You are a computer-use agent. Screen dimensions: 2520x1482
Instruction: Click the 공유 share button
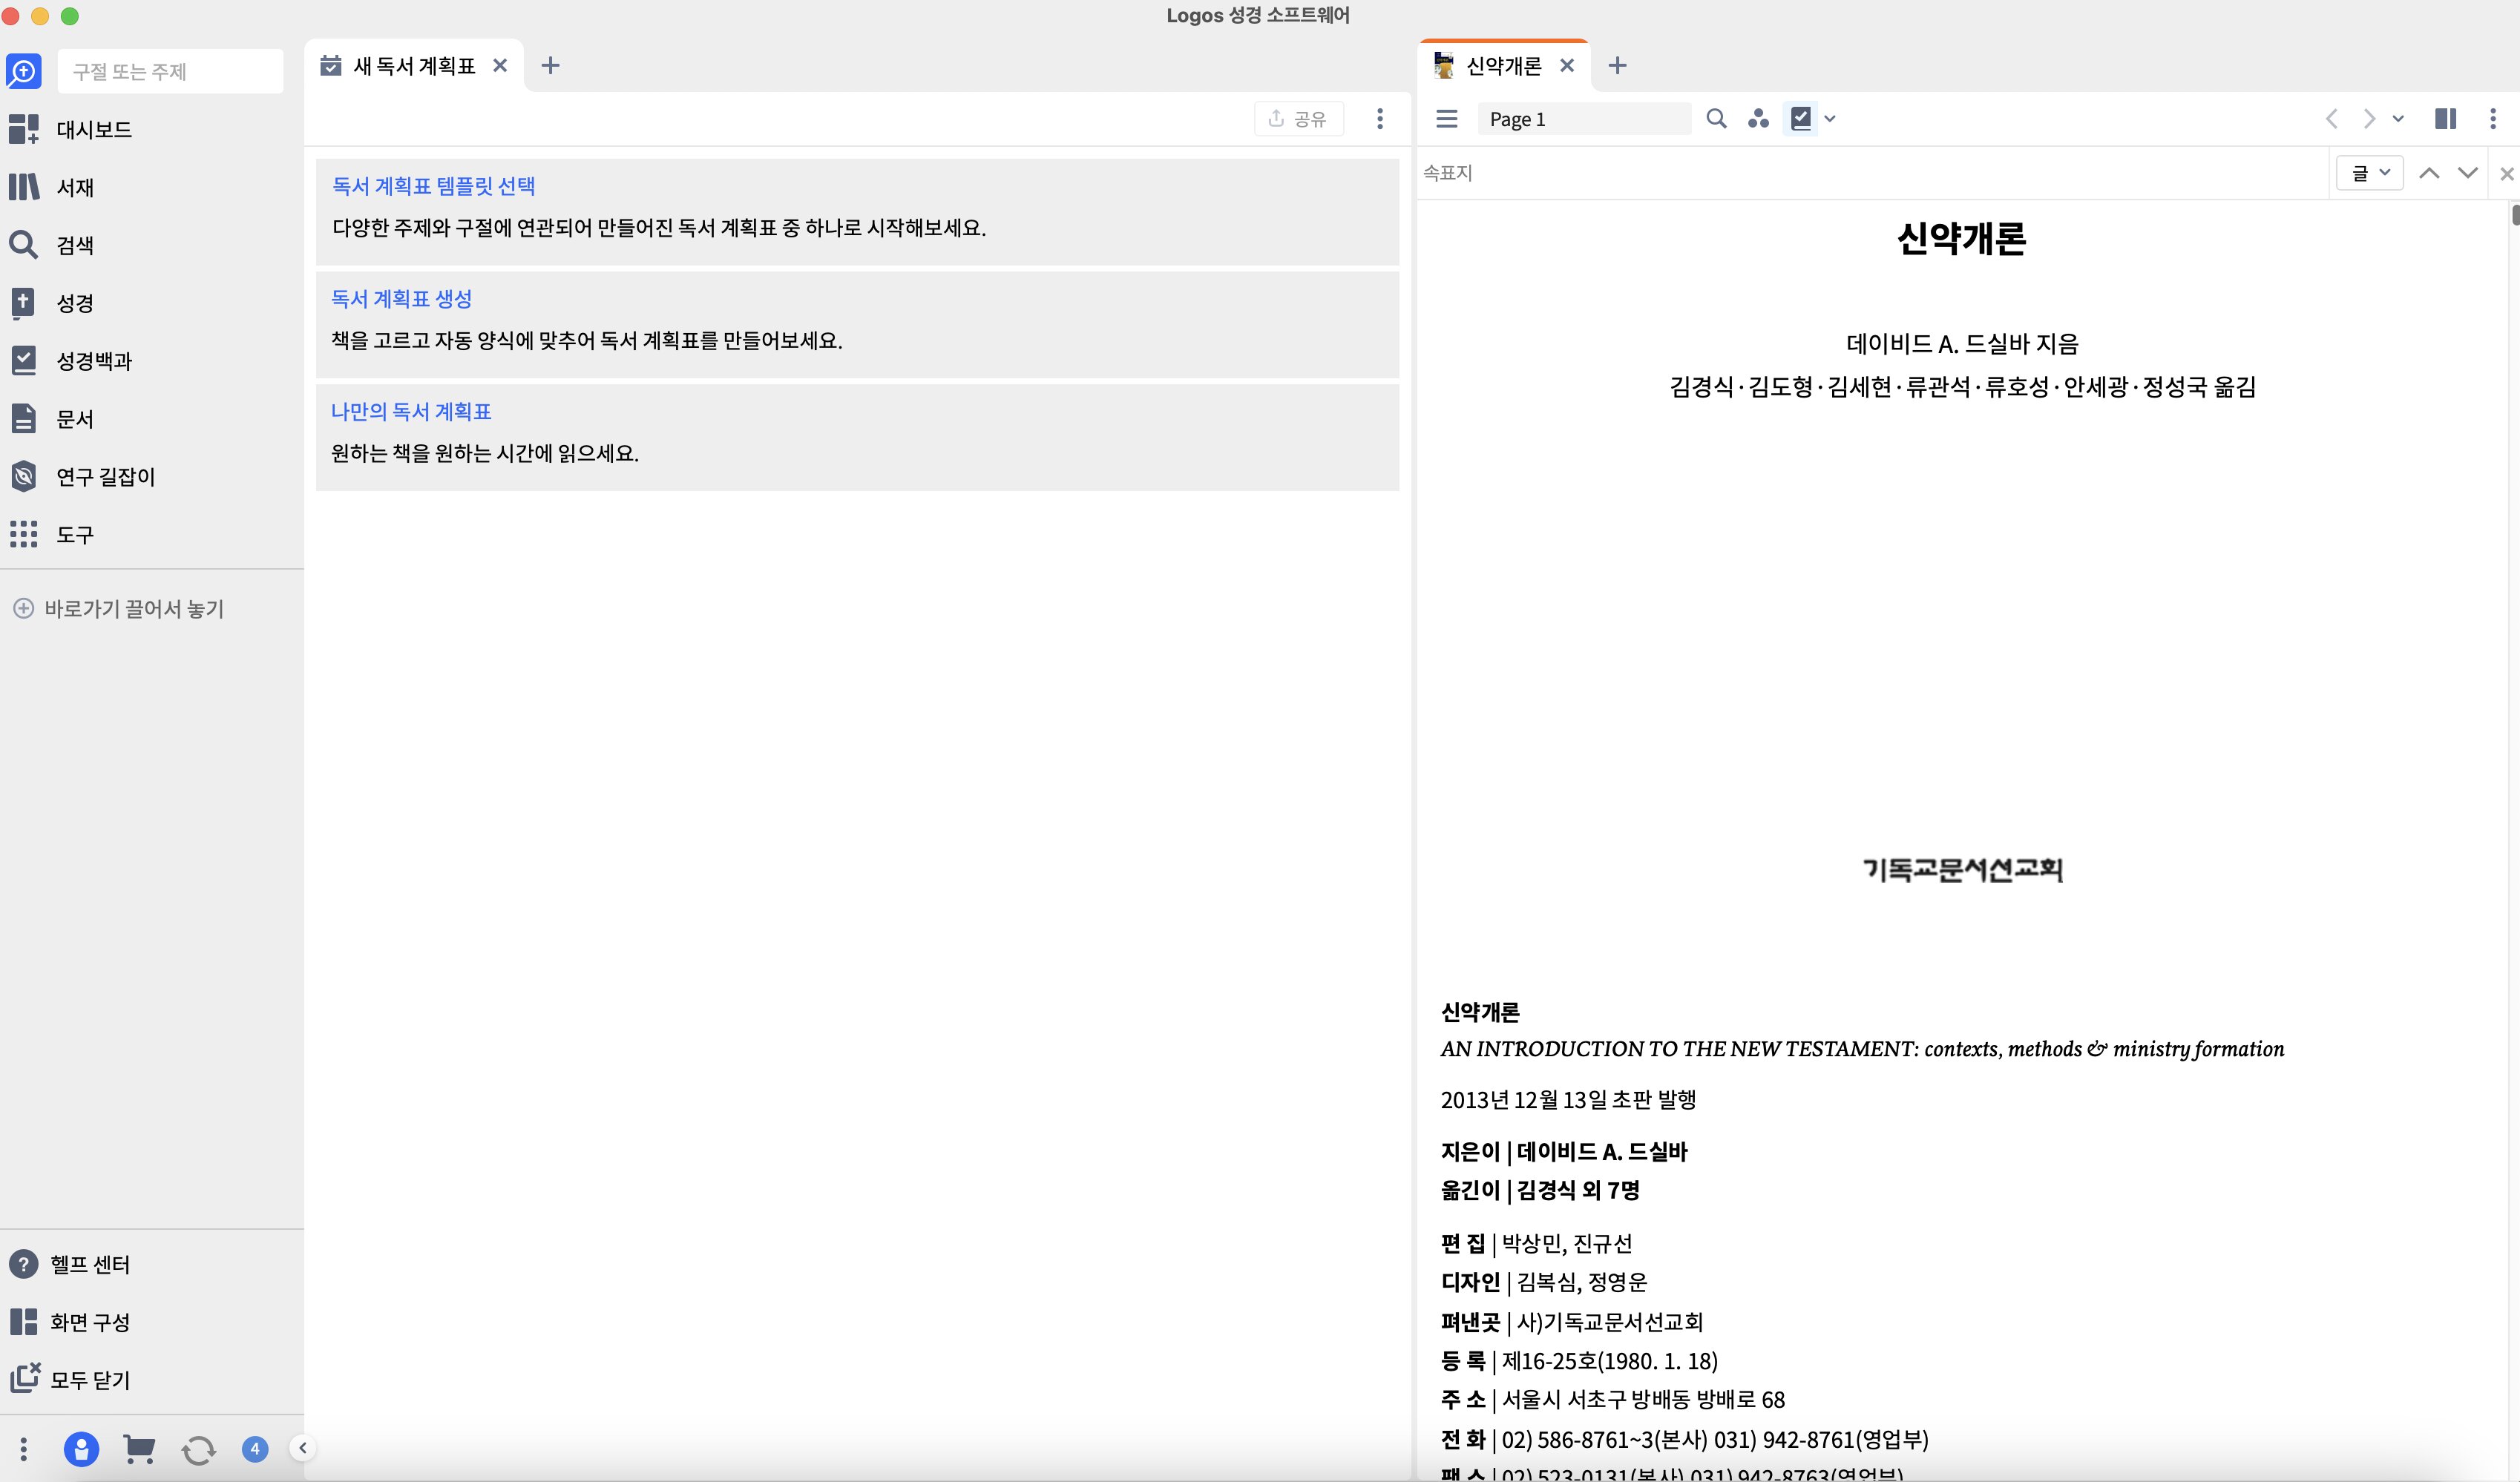[x=1298, y=119]
